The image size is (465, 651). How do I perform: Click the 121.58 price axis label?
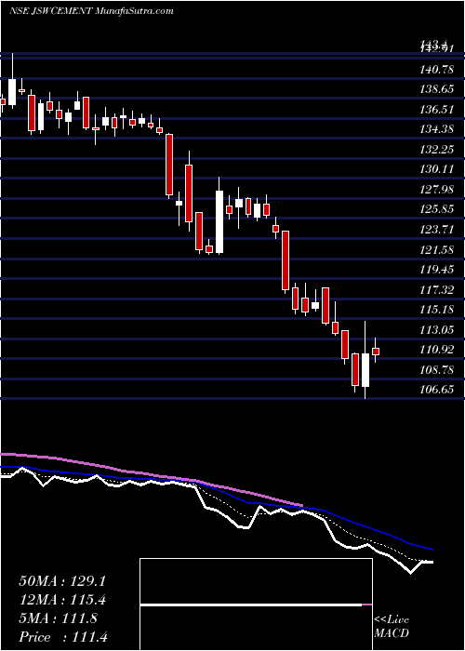pyautogui.click(x=437, y=249)
